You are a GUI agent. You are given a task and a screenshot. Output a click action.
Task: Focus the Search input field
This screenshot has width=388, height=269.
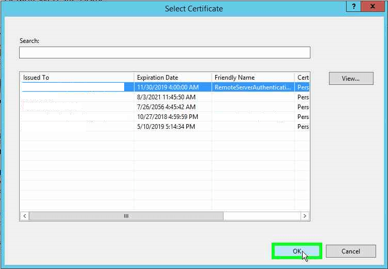[165, 52]
